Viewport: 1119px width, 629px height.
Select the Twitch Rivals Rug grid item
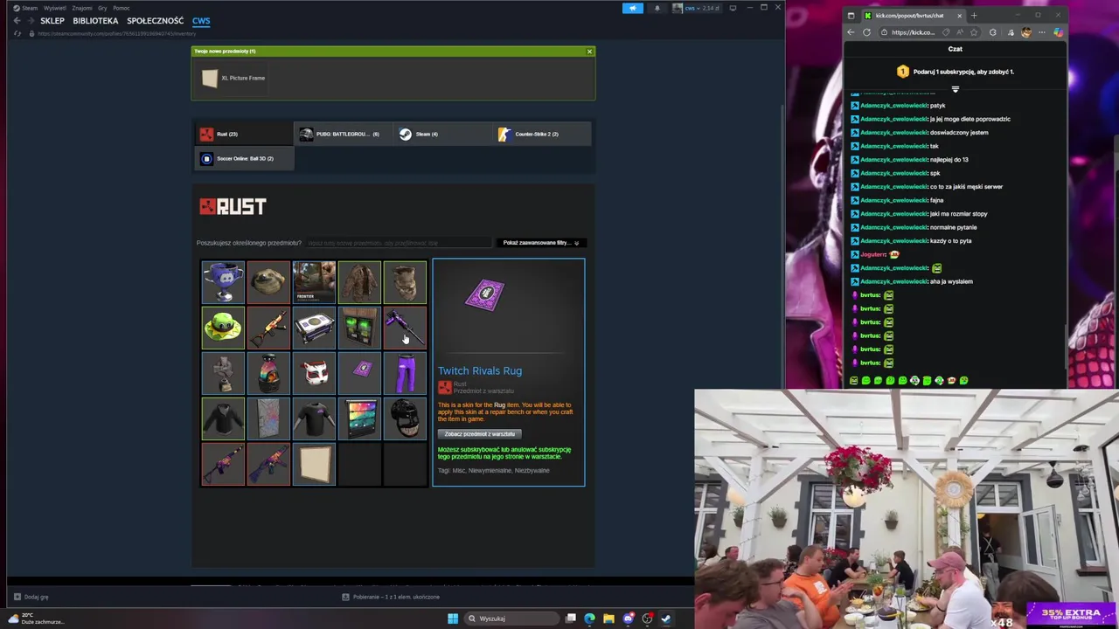(359, 372)
